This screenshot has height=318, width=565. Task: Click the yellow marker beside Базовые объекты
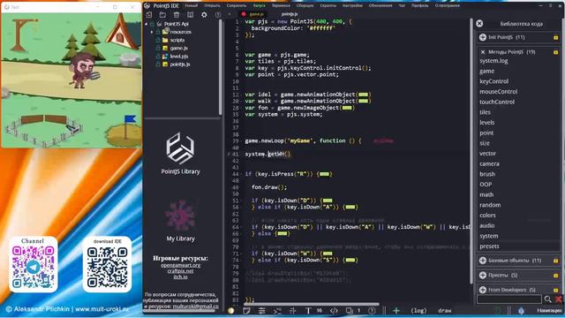[555, 261]
